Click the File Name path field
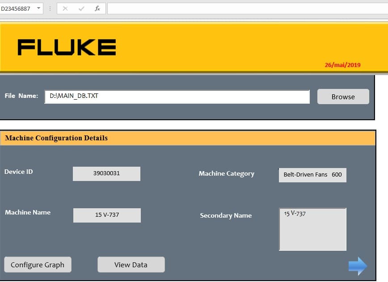 (x=177, y=97)
